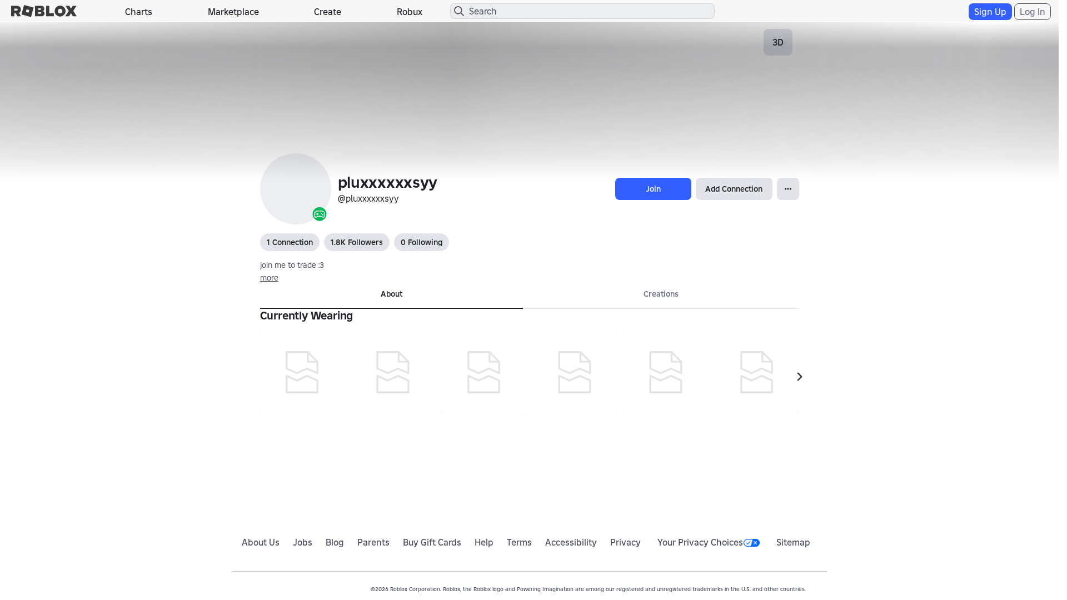Screen dimensions: 1067x600
Task: Open the third Currently Wearing item
Action: 484,372
